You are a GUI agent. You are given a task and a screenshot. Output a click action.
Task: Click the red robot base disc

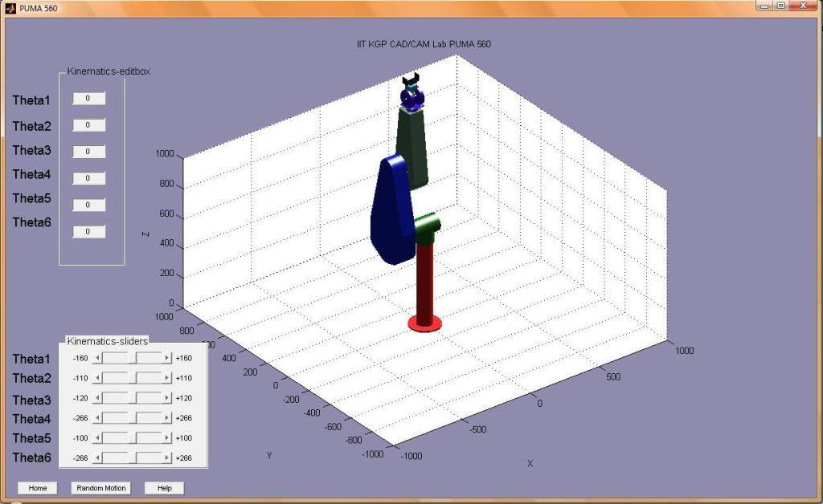pyautogui.click(x=424, y=323)
